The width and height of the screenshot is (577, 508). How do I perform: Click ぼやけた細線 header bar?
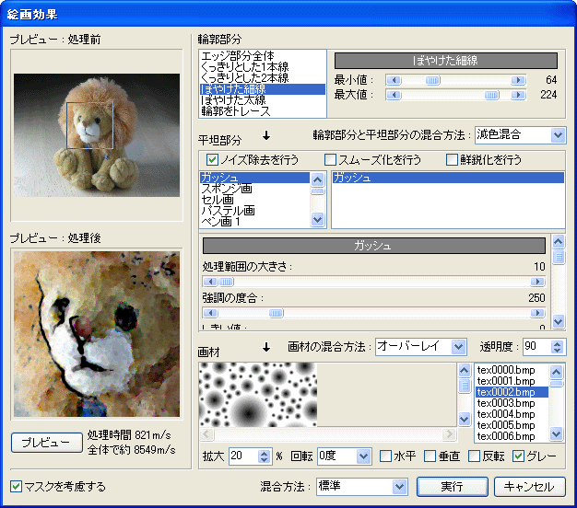[445, 61]
